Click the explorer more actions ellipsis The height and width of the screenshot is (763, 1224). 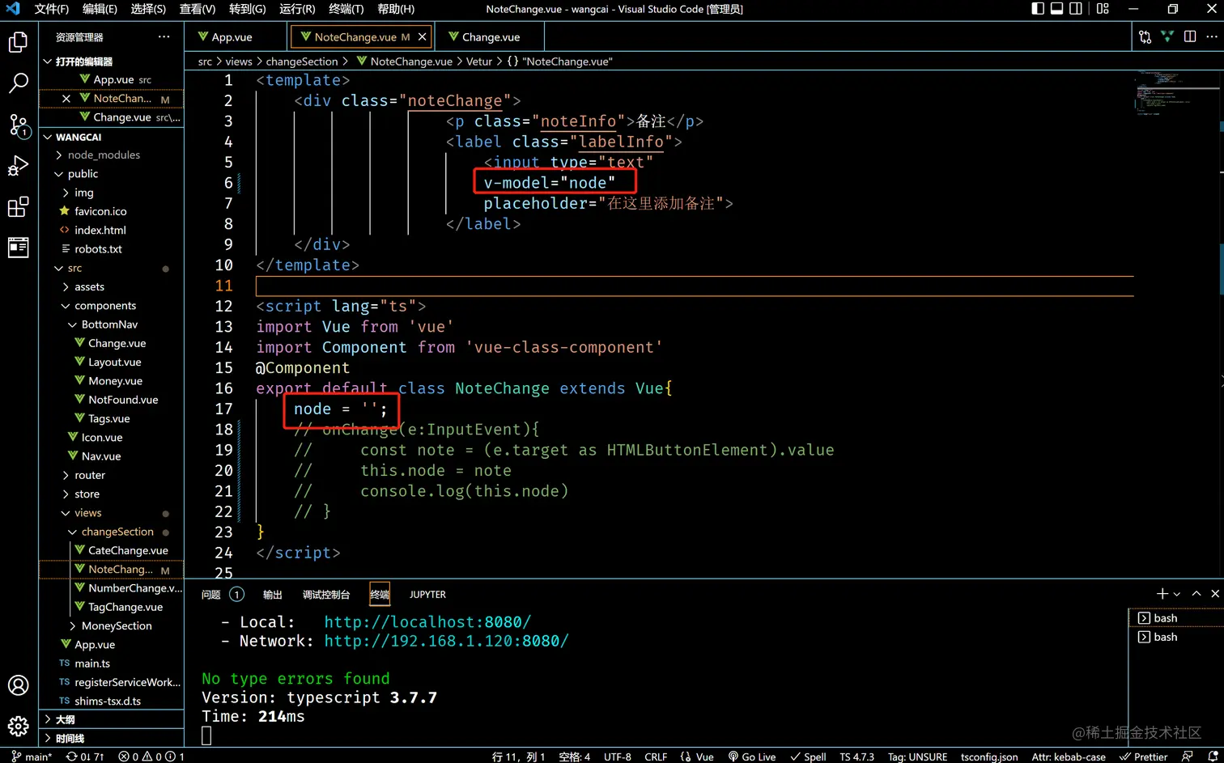(x=164, y=37)
